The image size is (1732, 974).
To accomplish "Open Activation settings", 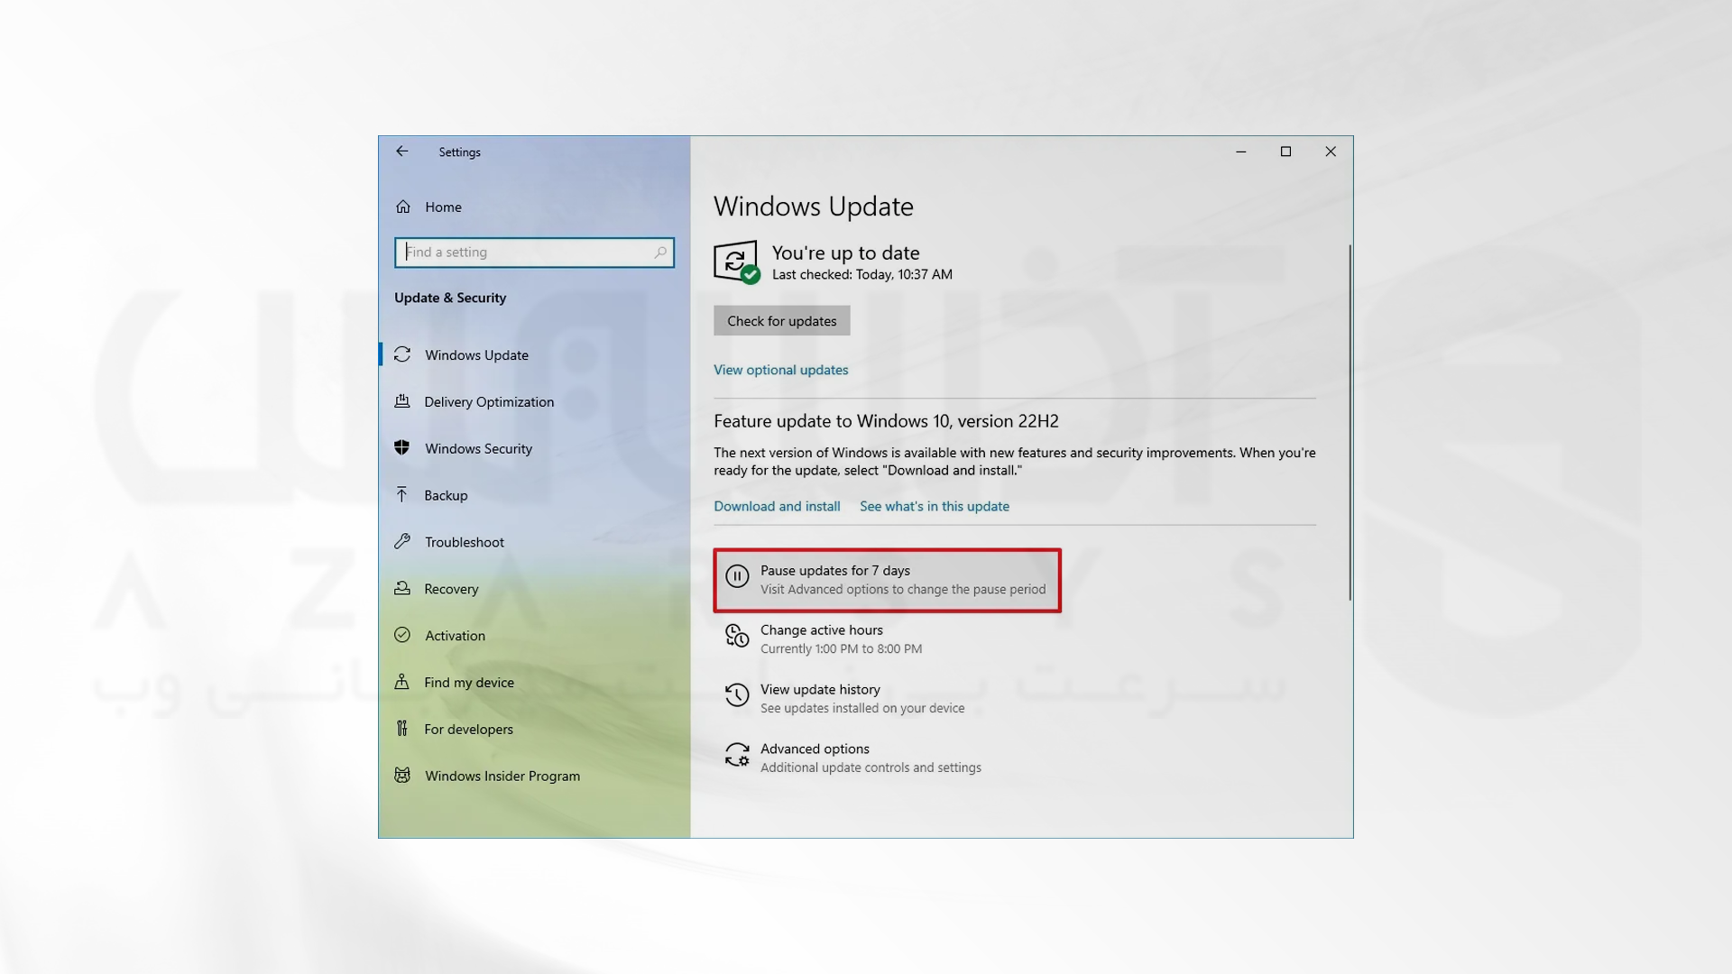I will coord(455,636).
